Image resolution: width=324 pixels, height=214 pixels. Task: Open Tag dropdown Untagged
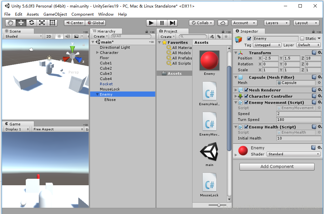[267, 45]
